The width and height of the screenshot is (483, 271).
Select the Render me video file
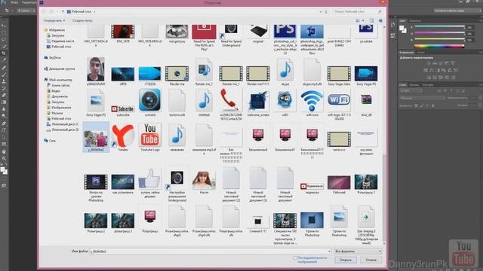pyautogui.click(x=177, y=75)
